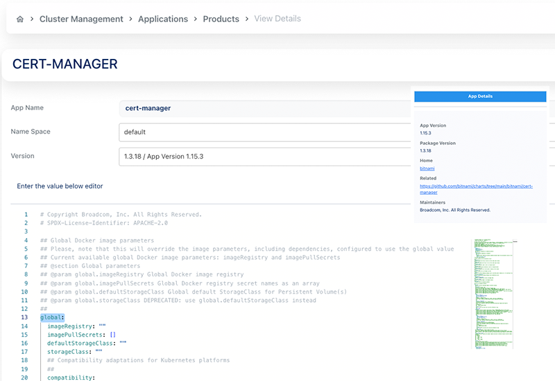Click the home icon in breadcrumb
Viewport: 555px width, 381px height.
pyautogui.click(x=20, y=19)
